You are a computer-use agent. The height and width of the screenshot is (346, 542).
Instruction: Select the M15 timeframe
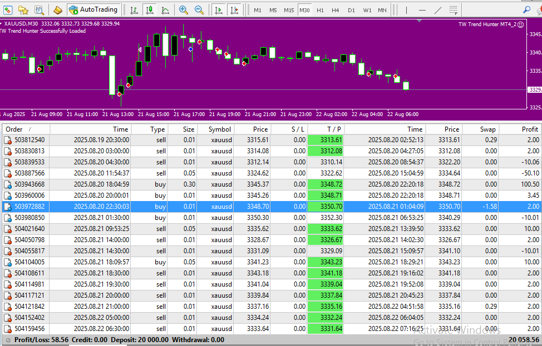289,11
